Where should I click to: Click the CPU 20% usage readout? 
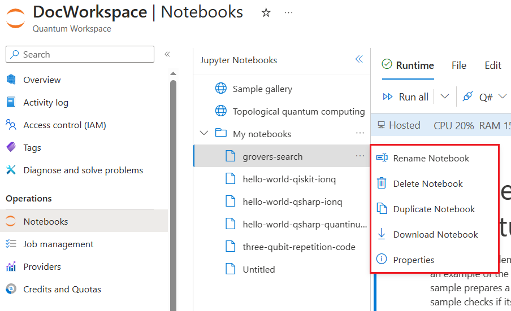coord(454,125)
